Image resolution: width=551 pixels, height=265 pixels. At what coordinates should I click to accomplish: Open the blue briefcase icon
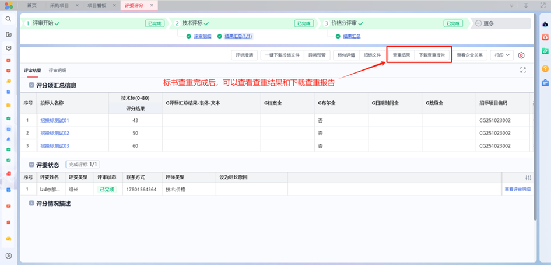(x=545, y=83)
